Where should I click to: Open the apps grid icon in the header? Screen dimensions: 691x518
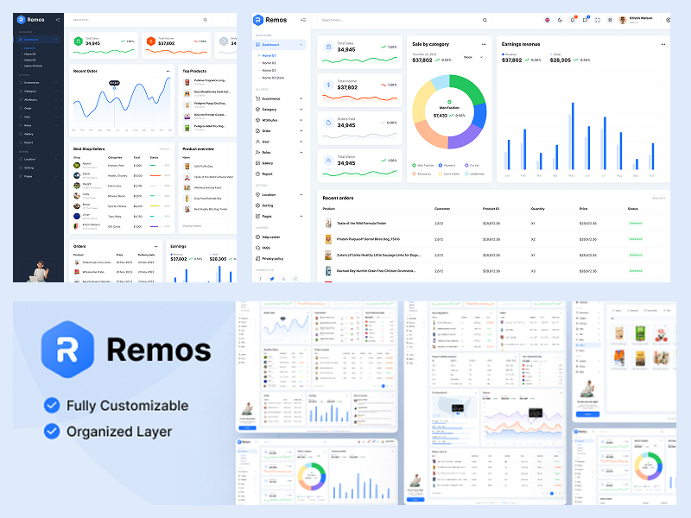611,20
